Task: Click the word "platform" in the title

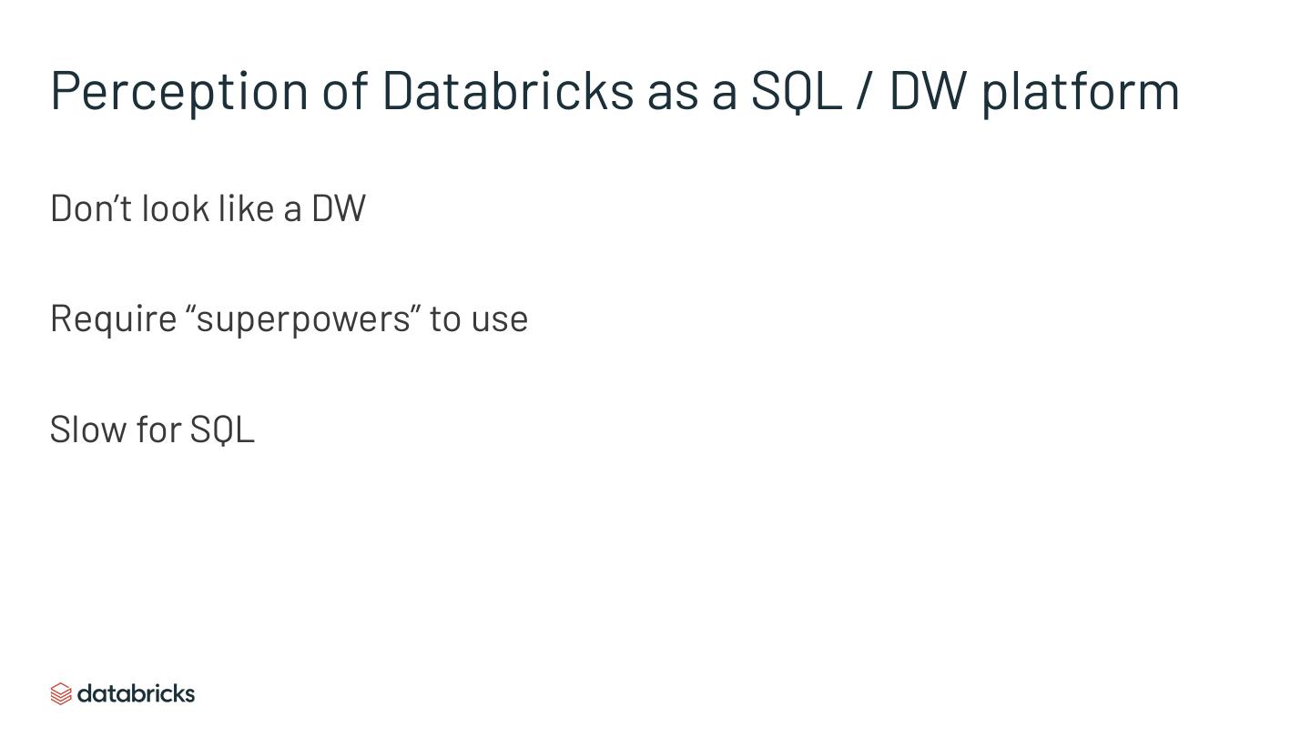Action: (x=1080, y=91)
